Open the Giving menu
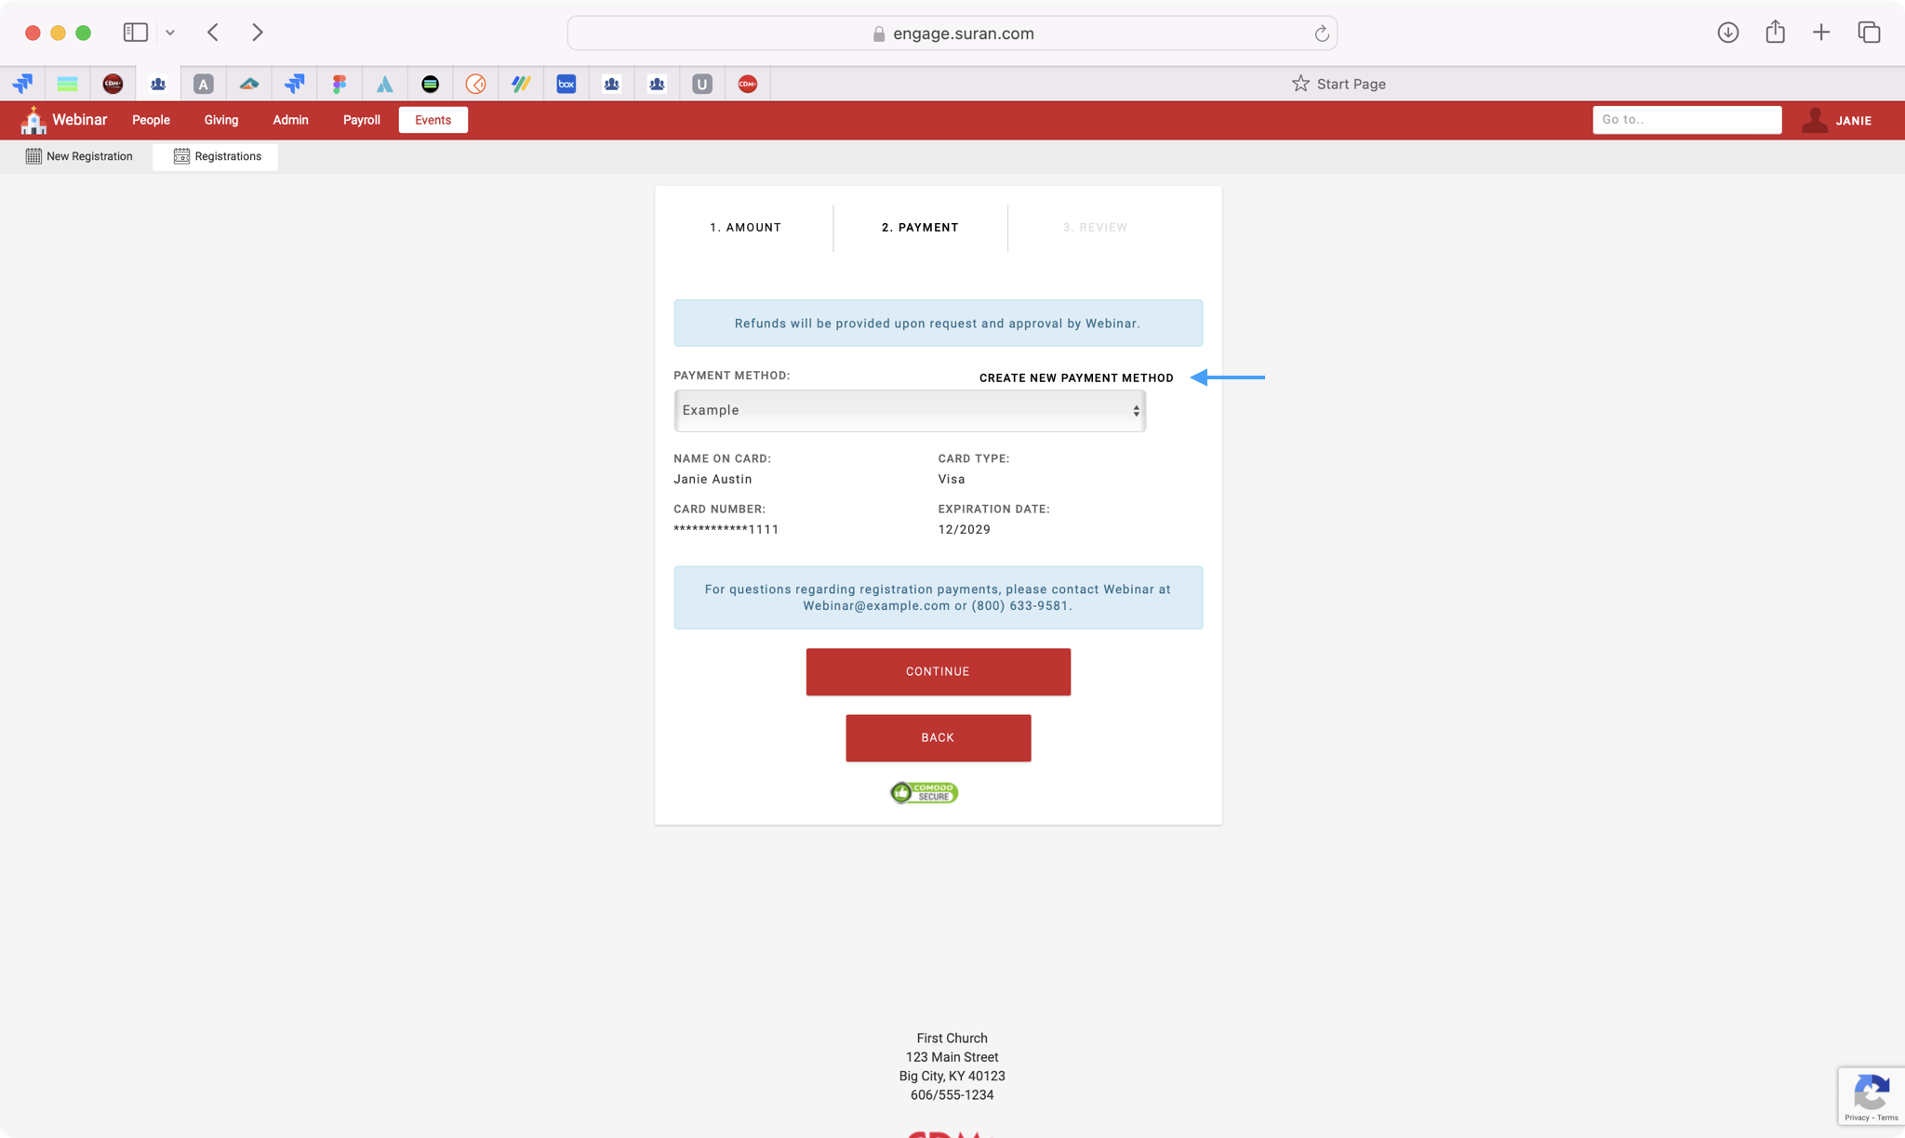The height and width of the screenshot is (1138, 1905). (220, 120)
